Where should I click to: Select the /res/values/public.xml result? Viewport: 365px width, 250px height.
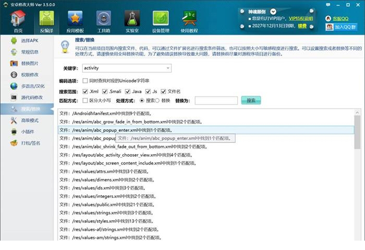[x=206, y=205]
